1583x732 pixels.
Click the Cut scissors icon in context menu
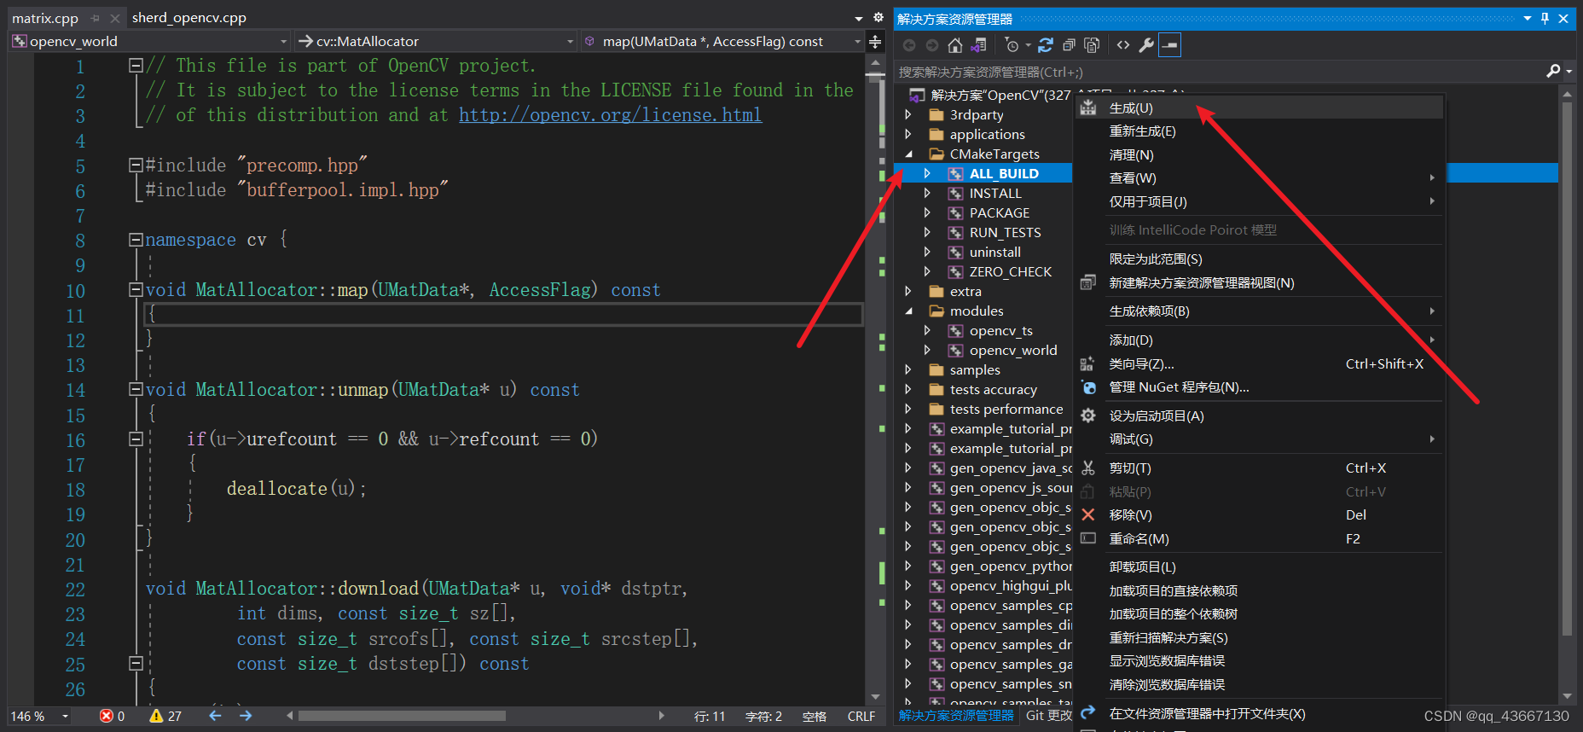tap(1088, 468)
